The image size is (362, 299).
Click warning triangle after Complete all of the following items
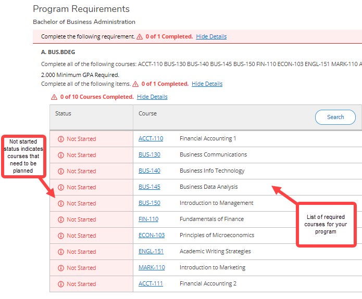(135, 84)
